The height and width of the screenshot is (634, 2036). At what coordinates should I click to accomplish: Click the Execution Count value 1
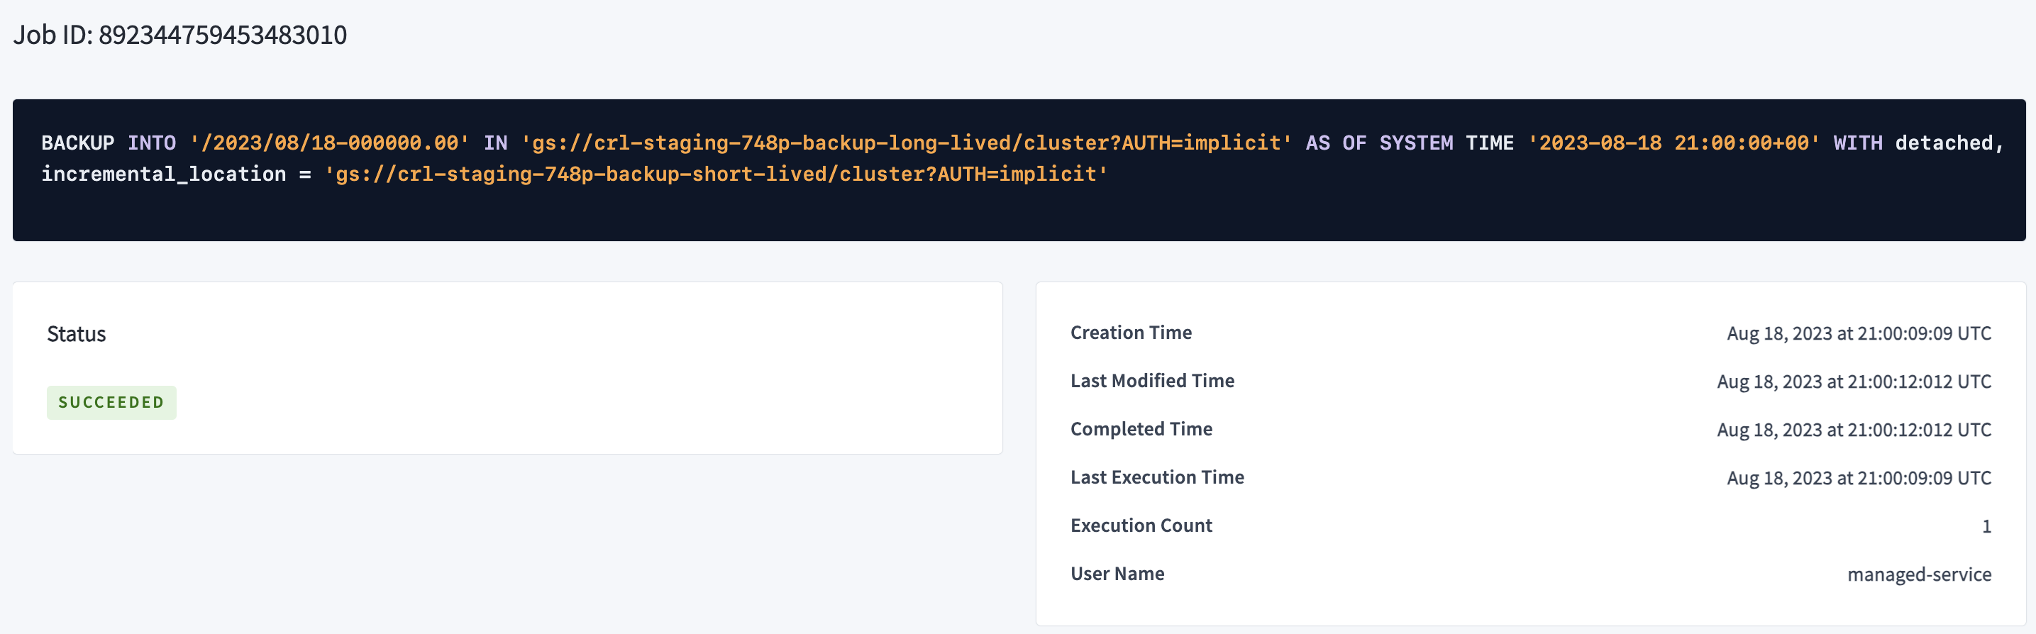1986,526
